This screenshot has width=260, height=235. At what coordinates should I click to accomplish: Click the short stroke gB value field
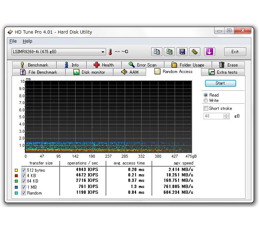click(x=213, y=116)
